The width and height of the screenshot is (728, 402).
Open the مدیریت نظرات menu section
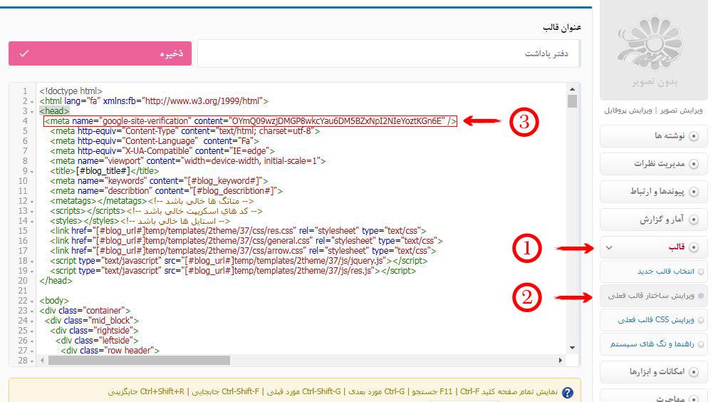pyautogui.click(x=654, y=164)
